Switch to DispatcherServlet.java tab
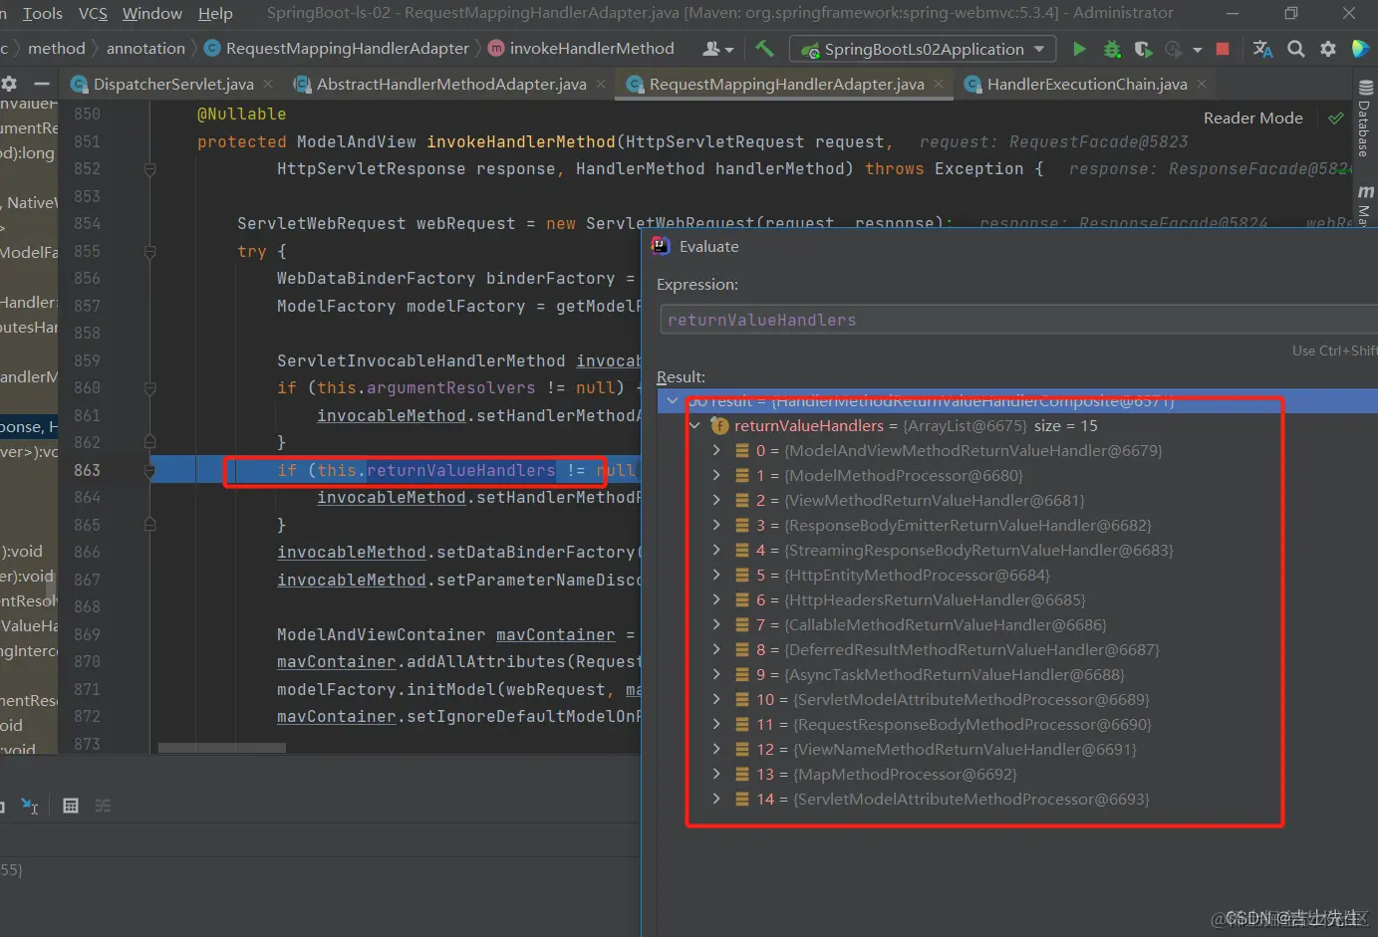Viewport: 1378px width, 937px height. (x=171, y=84)
